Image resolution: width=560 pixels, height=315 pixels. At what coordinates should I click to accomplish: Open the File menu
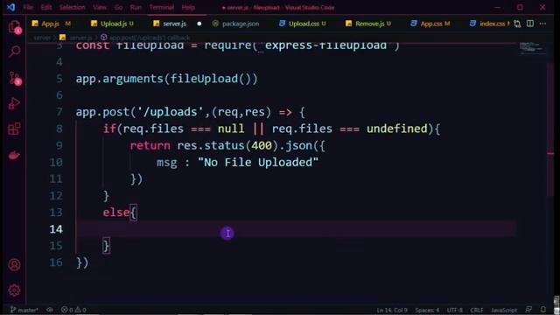(x=28, y=8)
